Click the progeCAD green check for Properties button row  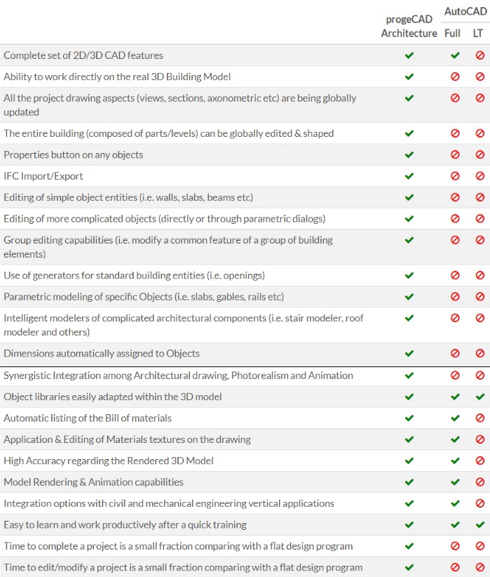point(409,154)
